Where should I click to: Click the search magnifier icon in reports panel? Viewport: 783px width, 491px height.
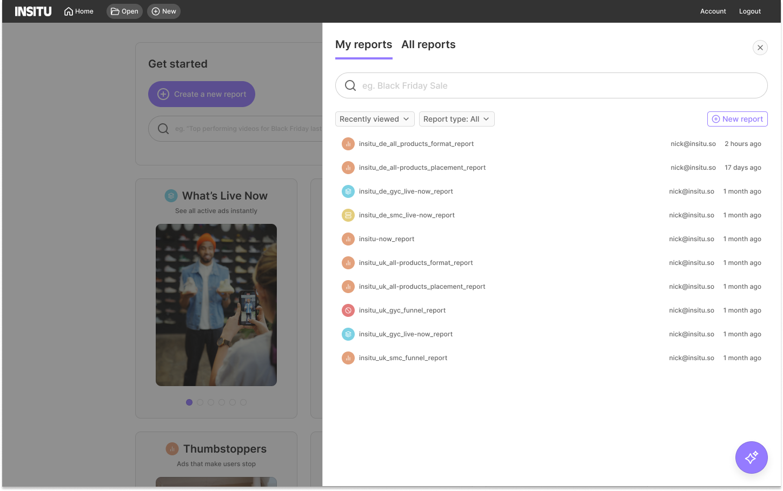tap(350, 85)
